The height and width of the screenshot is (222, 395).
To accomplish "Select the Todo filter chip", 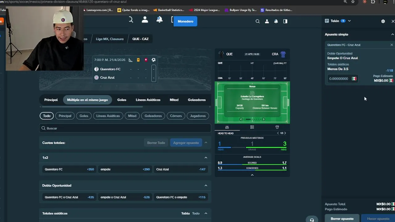I will tap(47, 116).
